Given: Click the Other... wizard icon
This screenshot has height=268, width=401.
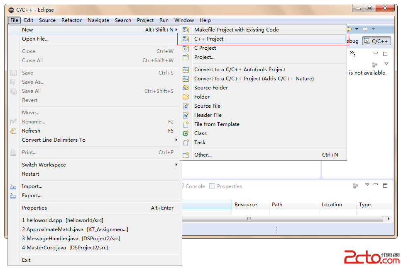Looking at the screenshot, I should [186, 155].
